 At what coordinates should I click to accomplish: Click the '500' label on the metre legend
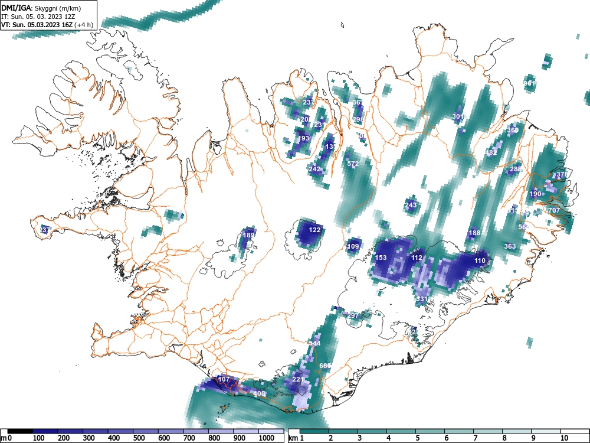click(x=139, y=438)
